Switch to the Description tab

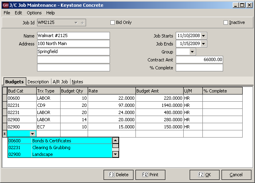[x=38, y=82]
